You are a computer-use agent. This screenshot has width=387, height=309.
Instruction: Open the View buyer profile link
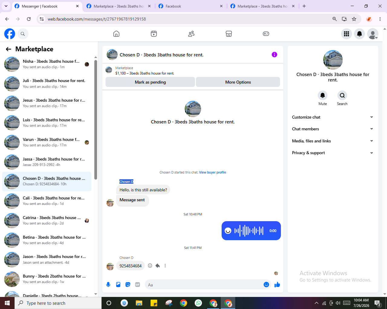[213, 172]
